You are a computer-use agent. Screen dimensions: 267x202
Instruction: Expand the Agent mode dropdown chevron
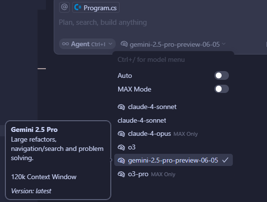click(110, 44)
